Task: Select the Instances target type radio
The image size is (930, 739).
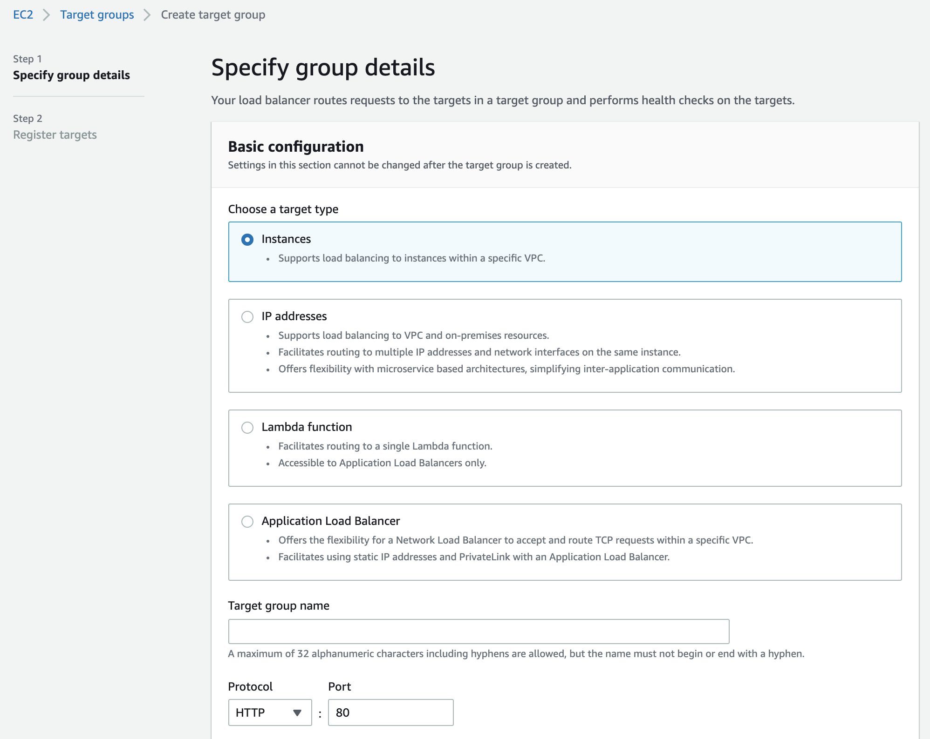Action: coord(247,240)
